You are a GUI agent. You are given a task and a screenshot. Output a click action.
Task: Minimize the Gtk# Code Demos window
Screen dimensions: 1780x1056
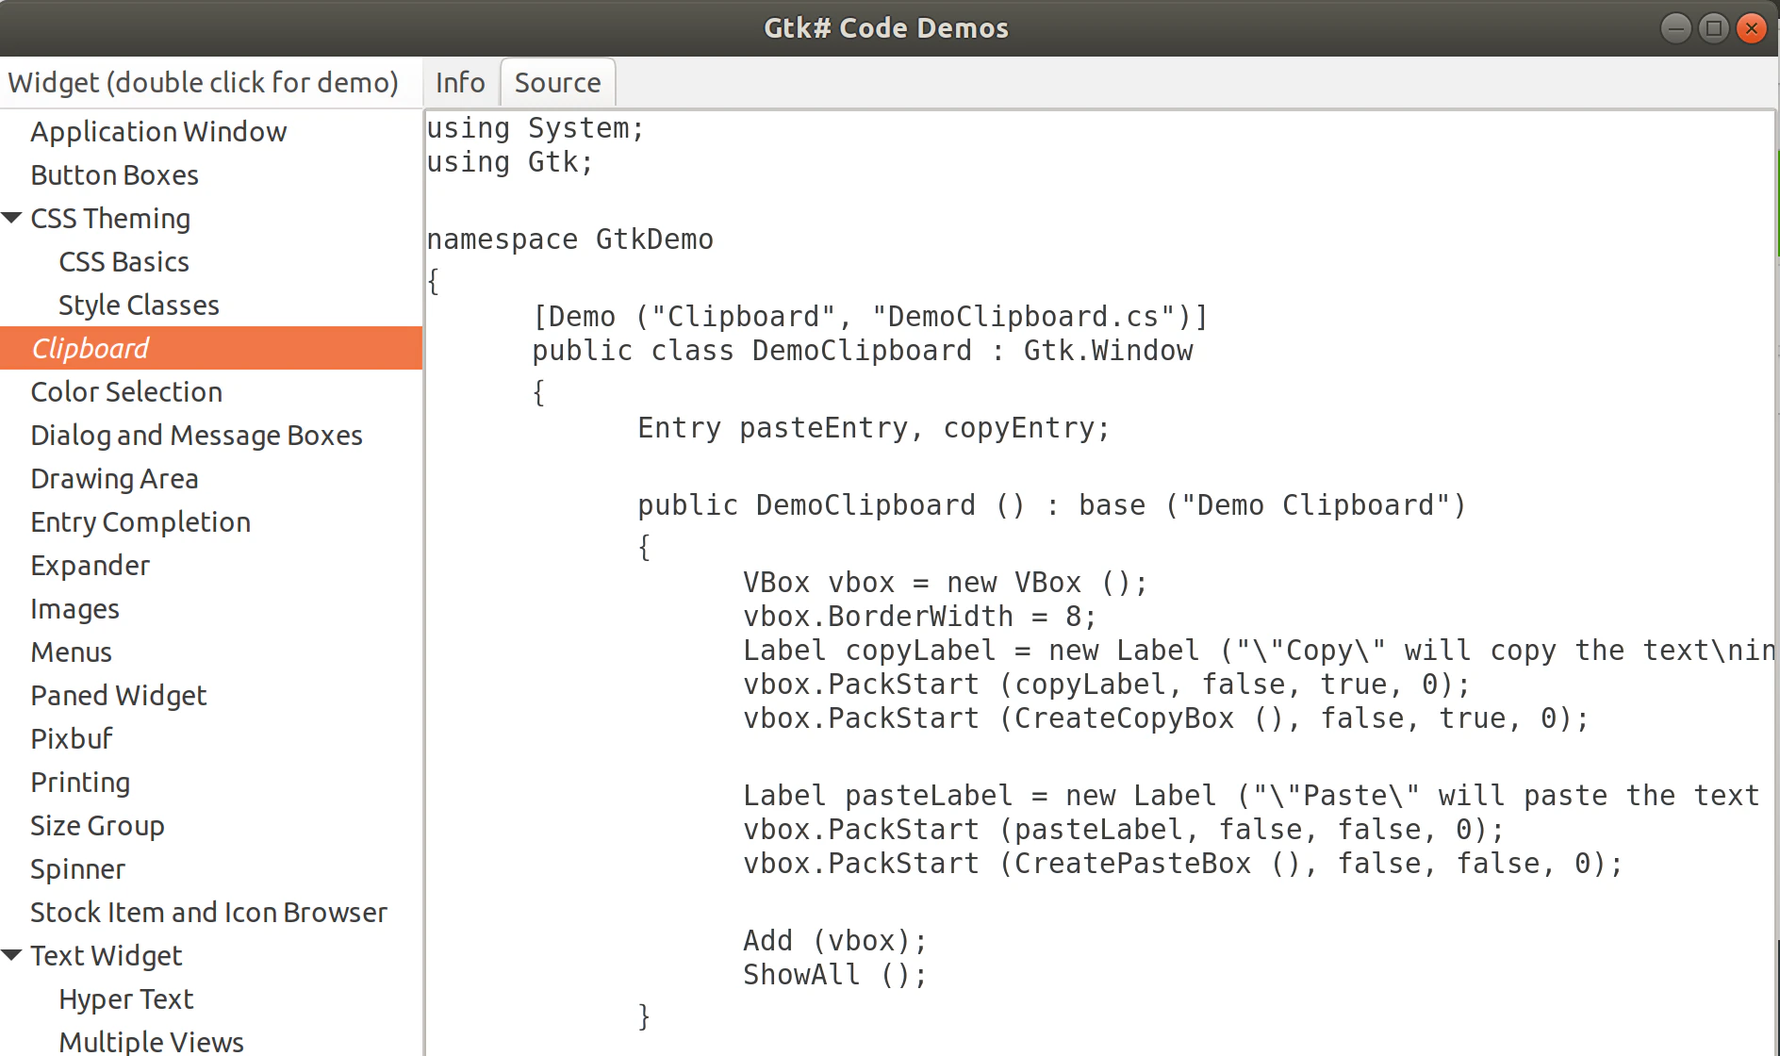[1675, 28]
